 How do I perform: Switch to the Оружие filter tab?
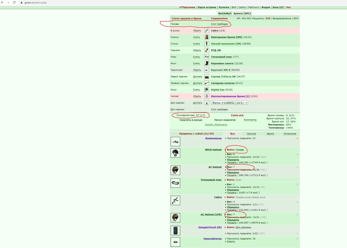pos(251,134)
